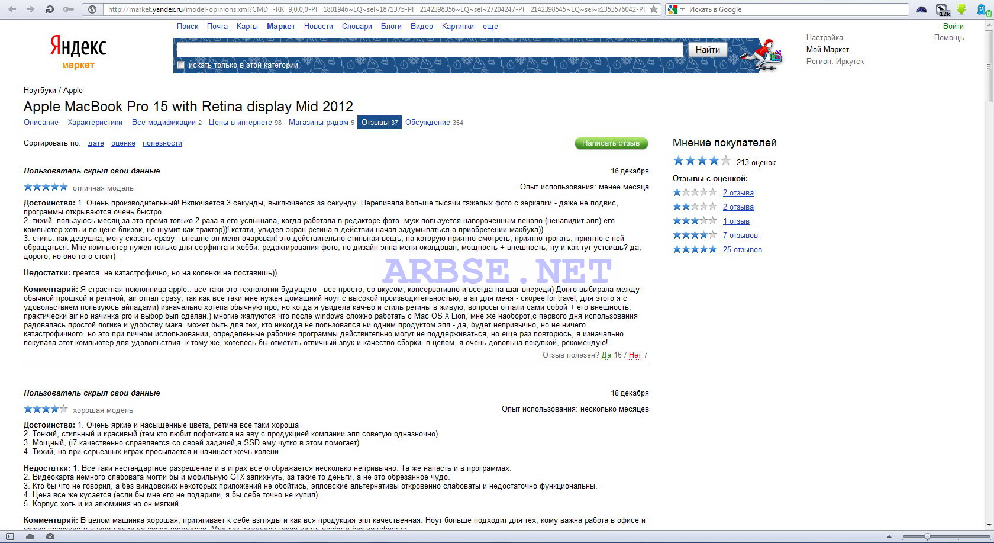Go forward with the browser forward arrow

[x=30, y=9]
